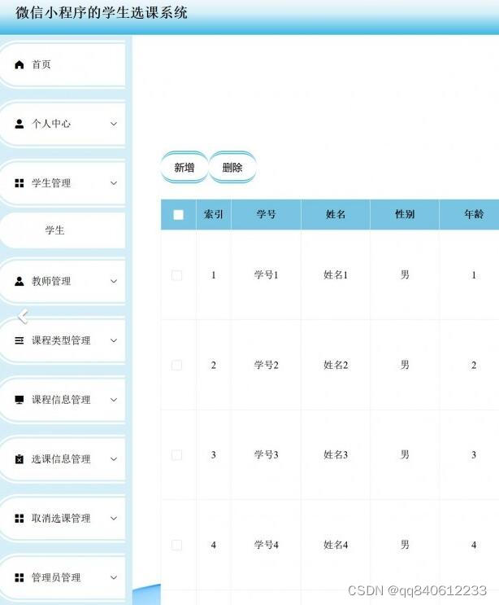Screen dimensions: 499x605
Task: Open the 学生 submenu item
Action: 55,230
